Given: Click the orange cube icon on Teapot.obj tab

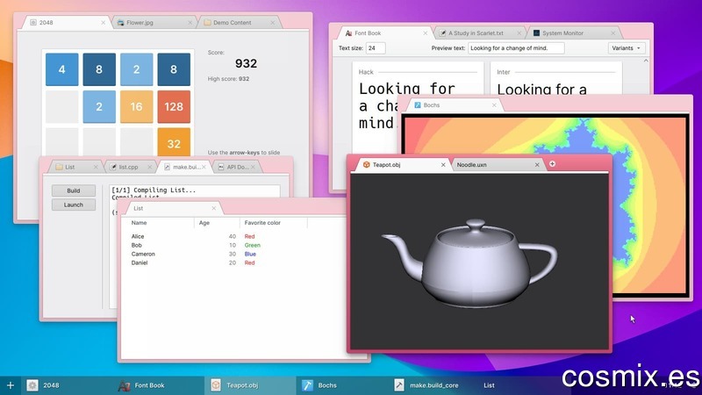Looking at the screenshot, I should click(366, 165).
